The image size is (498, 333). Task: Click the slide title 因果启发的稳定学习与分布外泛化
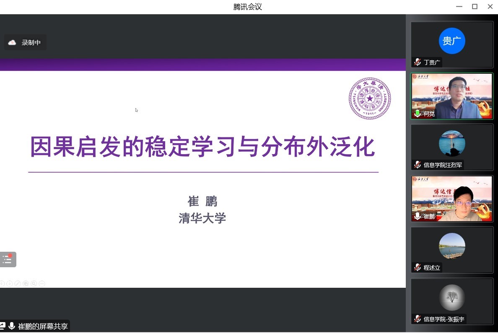(202, 147)
